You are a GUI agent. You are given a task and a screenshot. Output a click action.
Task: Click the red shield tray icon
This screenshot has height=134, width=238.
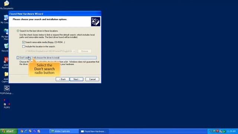point(218,131)
